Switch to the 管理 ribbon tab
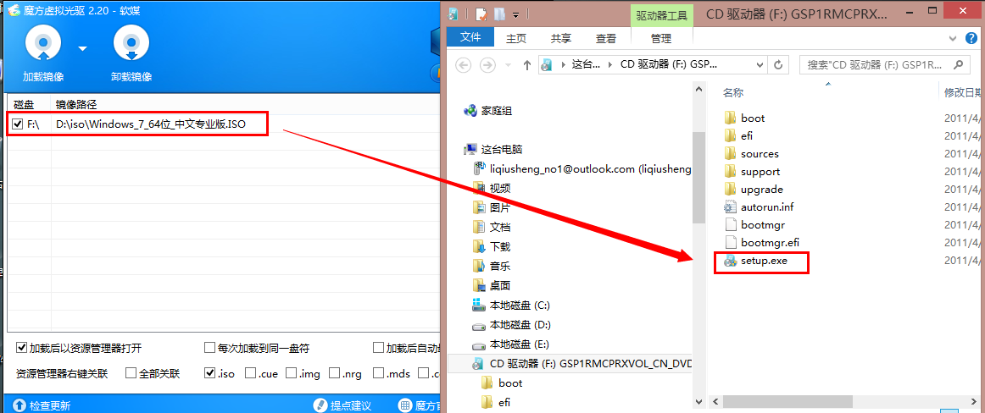 pos(661,38)
